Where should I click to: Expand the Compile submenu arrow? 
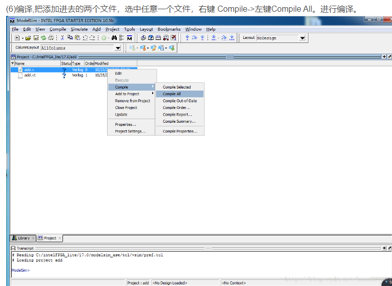153,86
